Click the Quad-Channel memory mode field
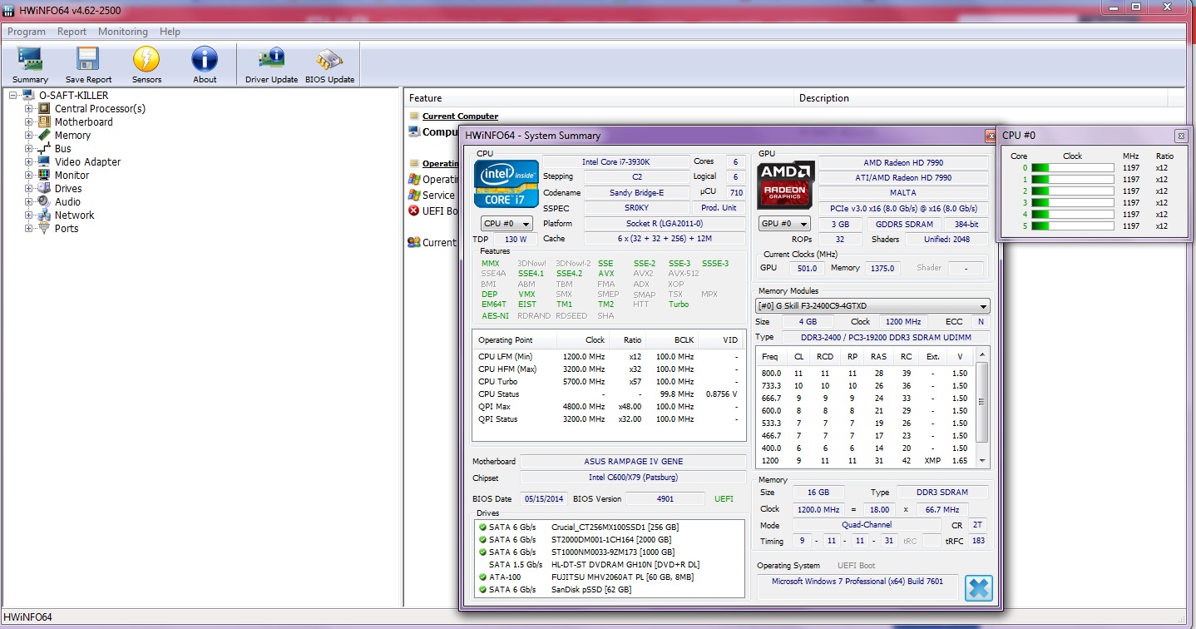1196x629 pixels. coord(866,526)
